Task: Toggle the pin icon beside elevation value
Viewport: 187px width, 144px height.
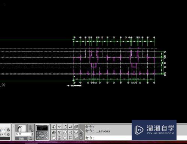Action: (32, 134)
